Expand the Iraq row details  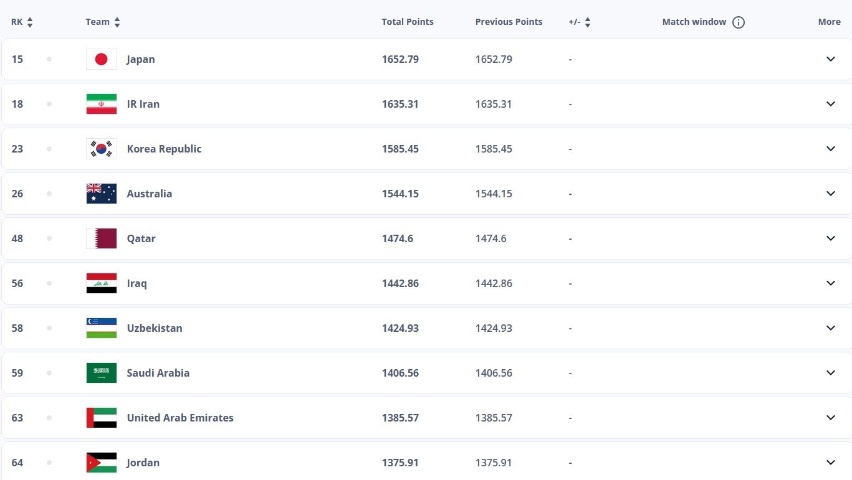(x=830, y=283)
